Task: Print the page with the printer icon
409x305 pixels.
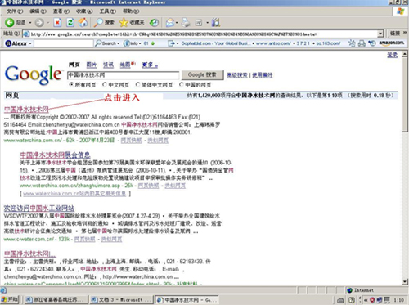Action: (186, 23)
